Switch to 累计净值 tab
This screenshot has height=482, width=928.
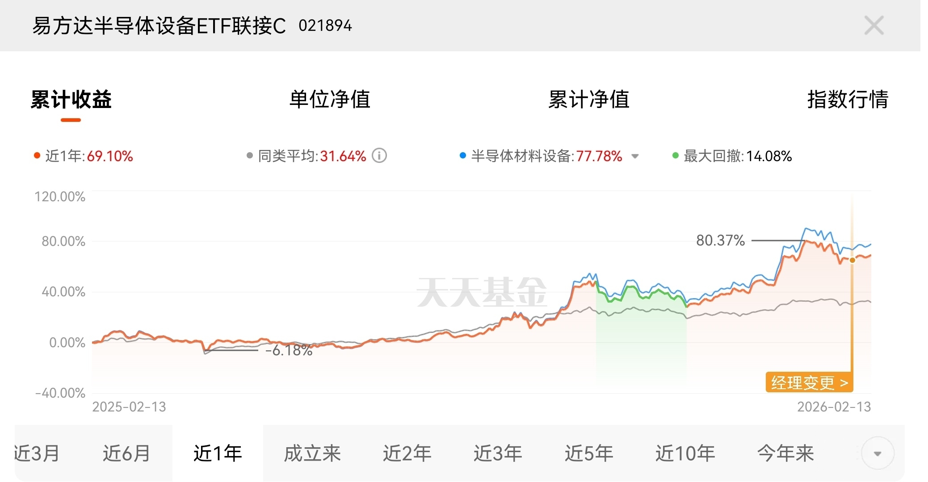coord(588,99)
